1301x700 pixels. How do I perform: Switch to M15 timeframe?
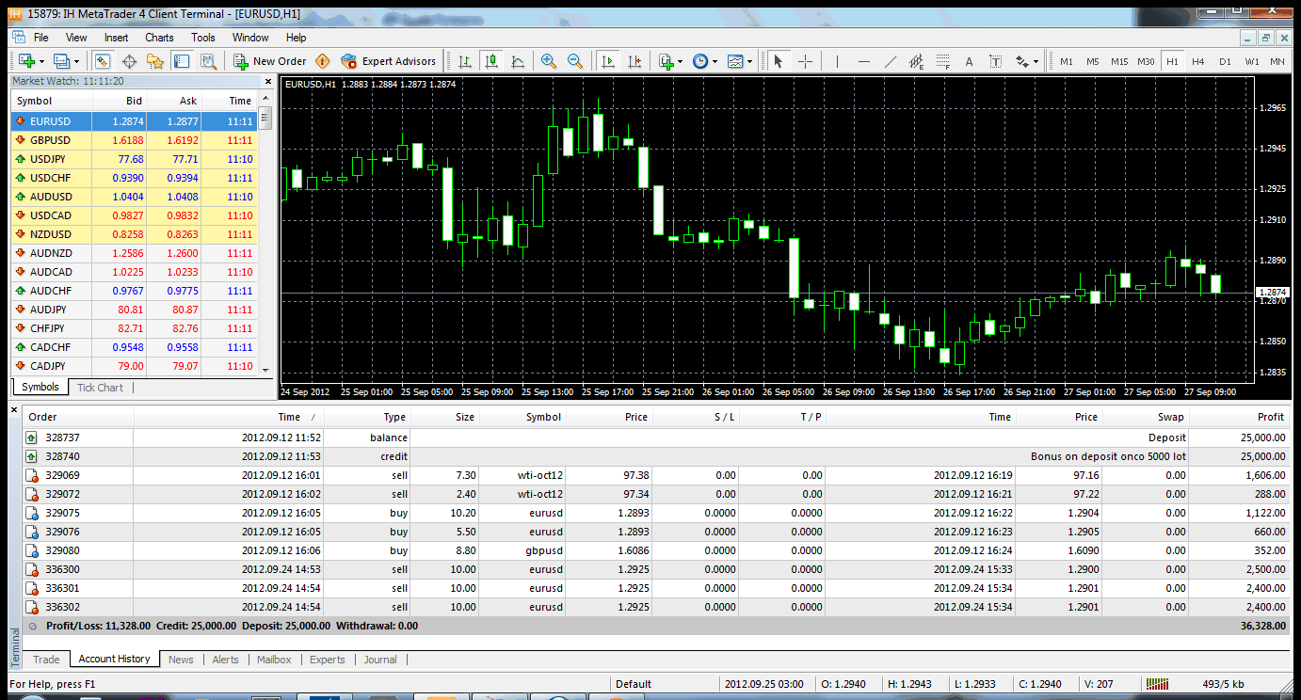coord(1118,61)
